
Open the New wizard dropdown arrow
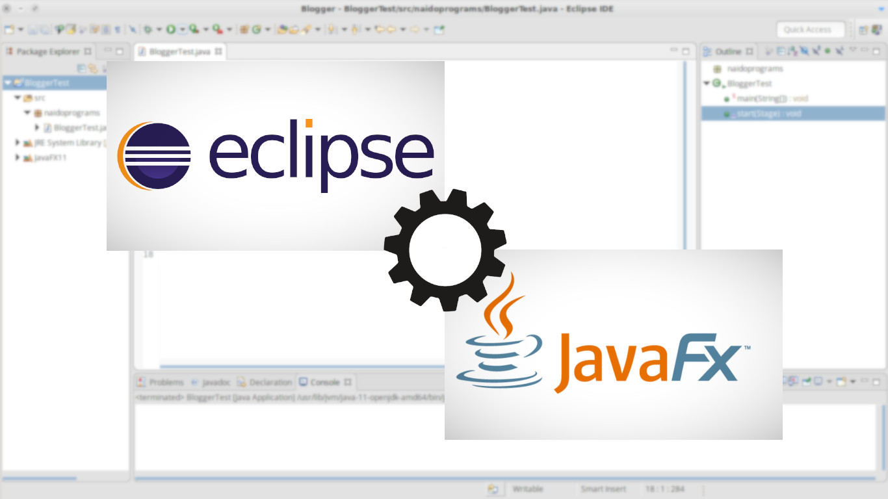point(21,29)
